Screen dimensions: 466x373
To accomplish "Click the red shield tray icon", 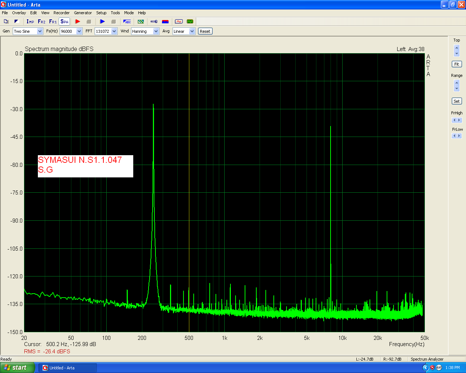I will coord(432,368).
